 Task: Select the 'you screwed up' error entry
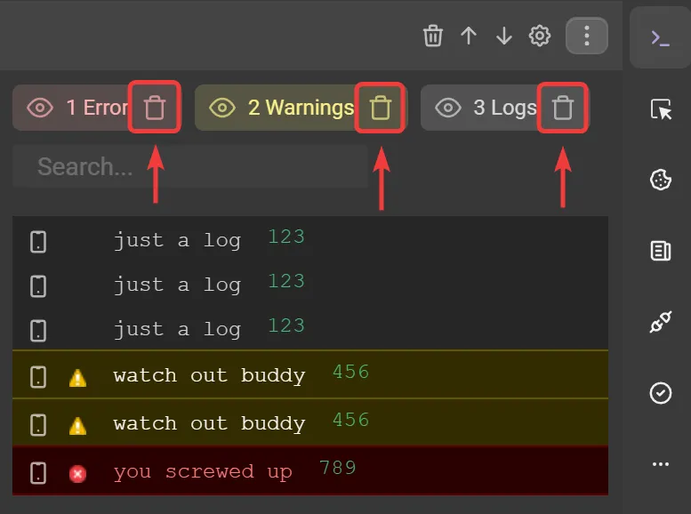[x=203, y=472]
